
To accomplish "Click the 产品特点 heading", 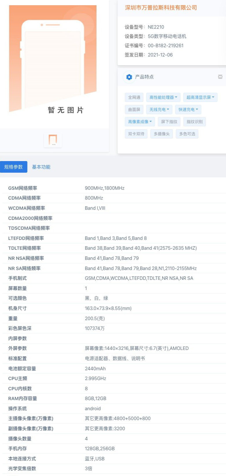I will pos(144,77).
